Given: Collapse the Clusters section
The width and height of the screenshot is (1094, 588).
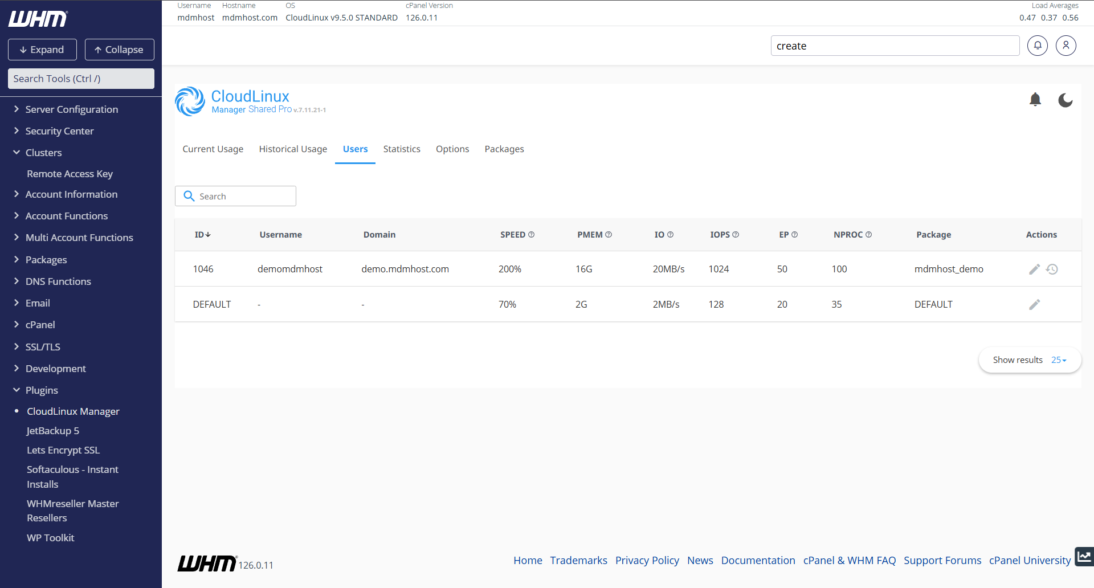Looking at the screenshot, I should 38,153.
